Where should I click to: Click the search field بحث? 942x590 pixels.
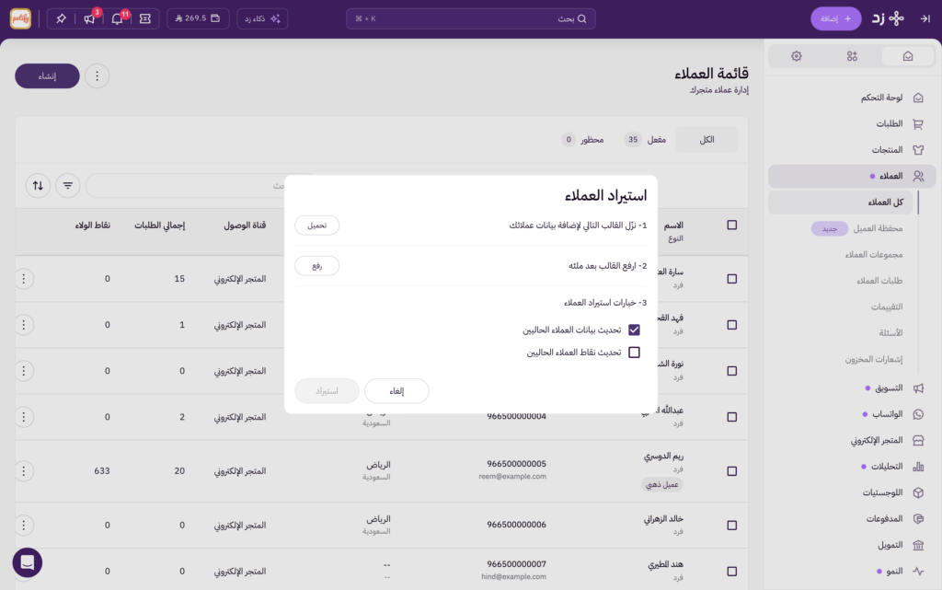[x=471, y=18]
